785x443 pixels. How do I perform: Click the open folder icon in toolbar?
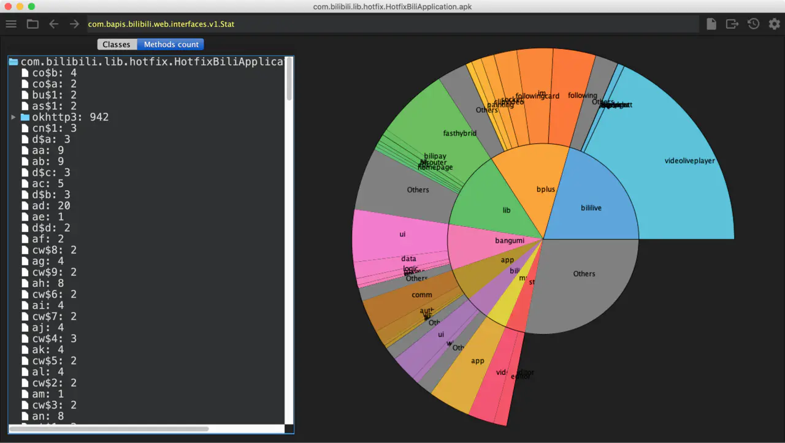coord(33,24)
